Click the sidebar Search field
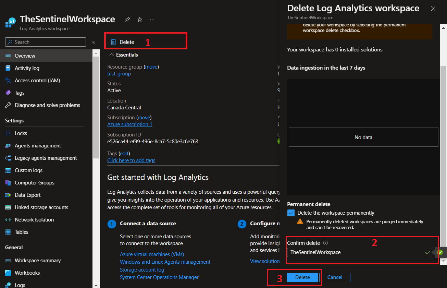447x288 pixels. coord(46,42)
